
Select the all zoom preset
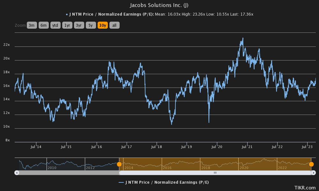pyautogui.click(x=114, y=25)
